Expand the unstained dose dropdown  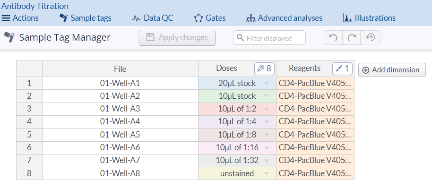point(267,174)
